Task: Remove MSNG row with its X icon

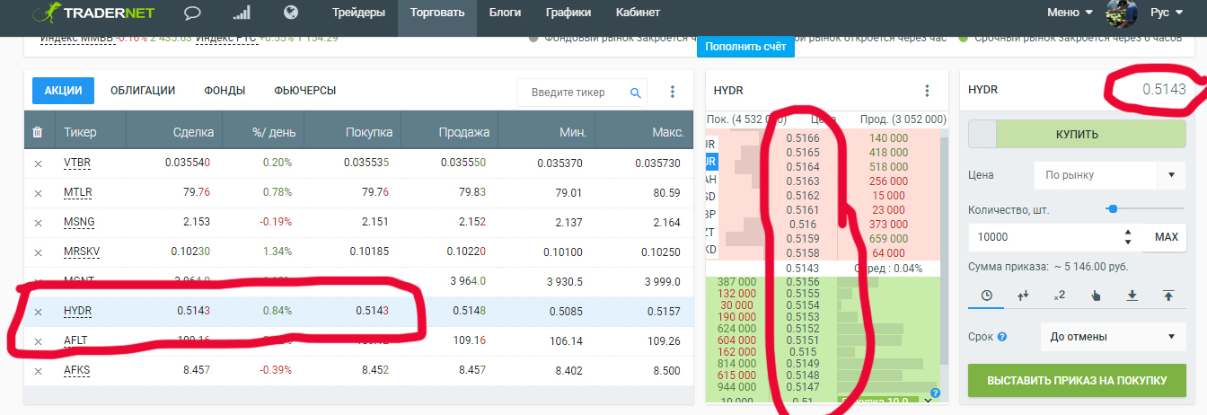Action: pos(38,223)
